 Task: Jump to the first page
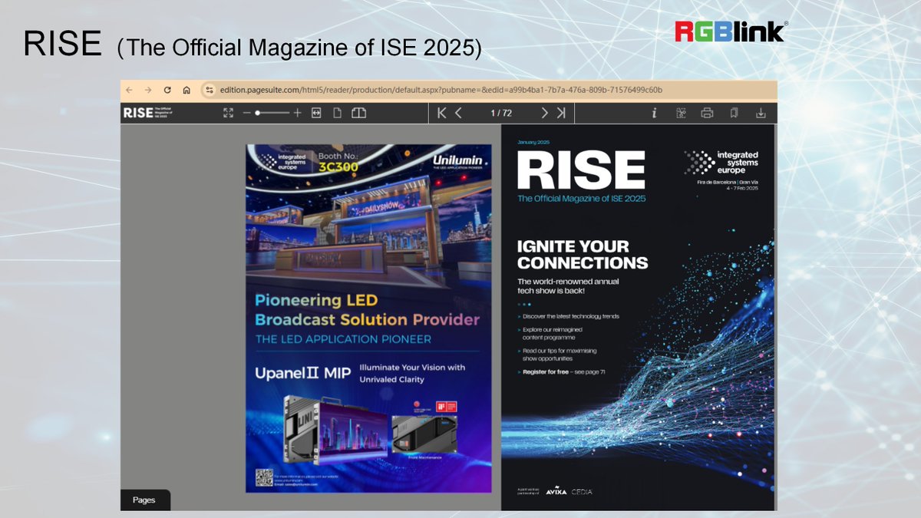coord(441,113)
